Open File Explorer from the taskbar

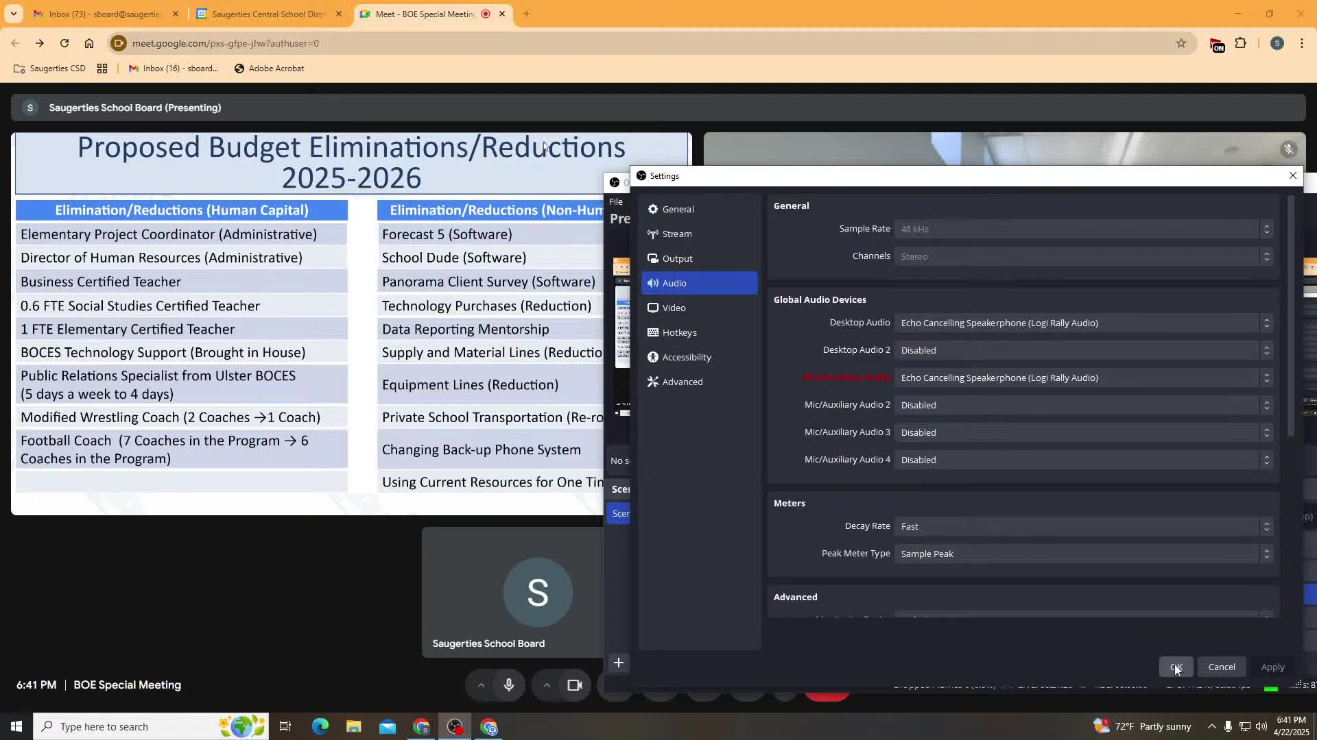(x=353, y=726)
